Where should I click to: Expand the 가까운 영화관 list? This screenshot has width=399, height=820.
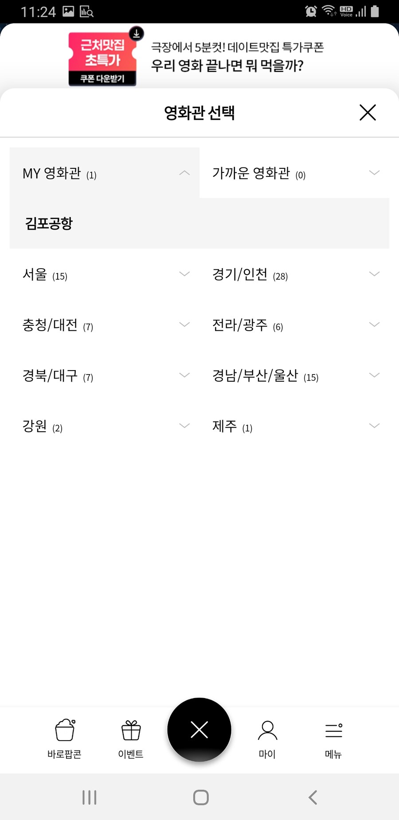294,173
